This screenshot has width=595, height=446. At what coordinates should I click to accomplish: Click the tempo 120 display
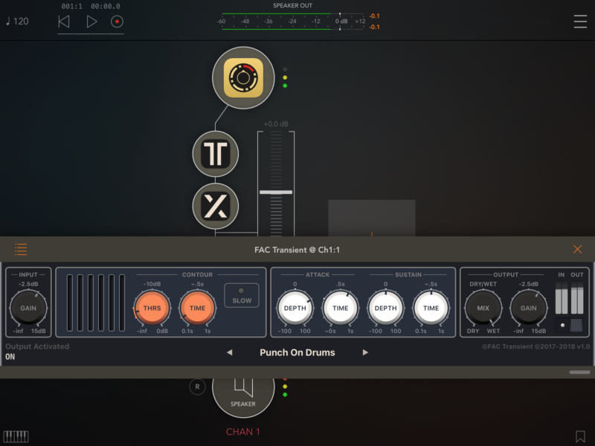point(16,21)
